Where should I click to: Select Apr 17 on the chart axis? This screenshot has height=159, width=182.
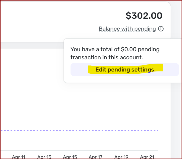coord(95,157)
